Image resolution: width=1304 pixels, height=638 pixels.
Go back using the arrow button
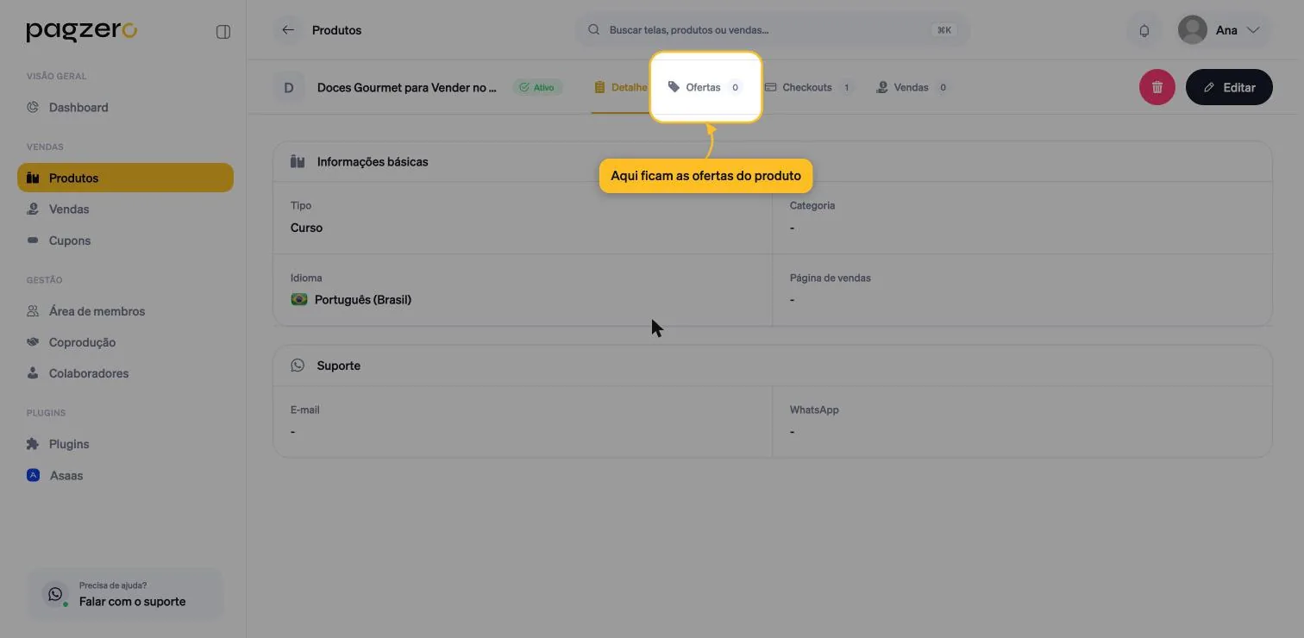point(288,30)
